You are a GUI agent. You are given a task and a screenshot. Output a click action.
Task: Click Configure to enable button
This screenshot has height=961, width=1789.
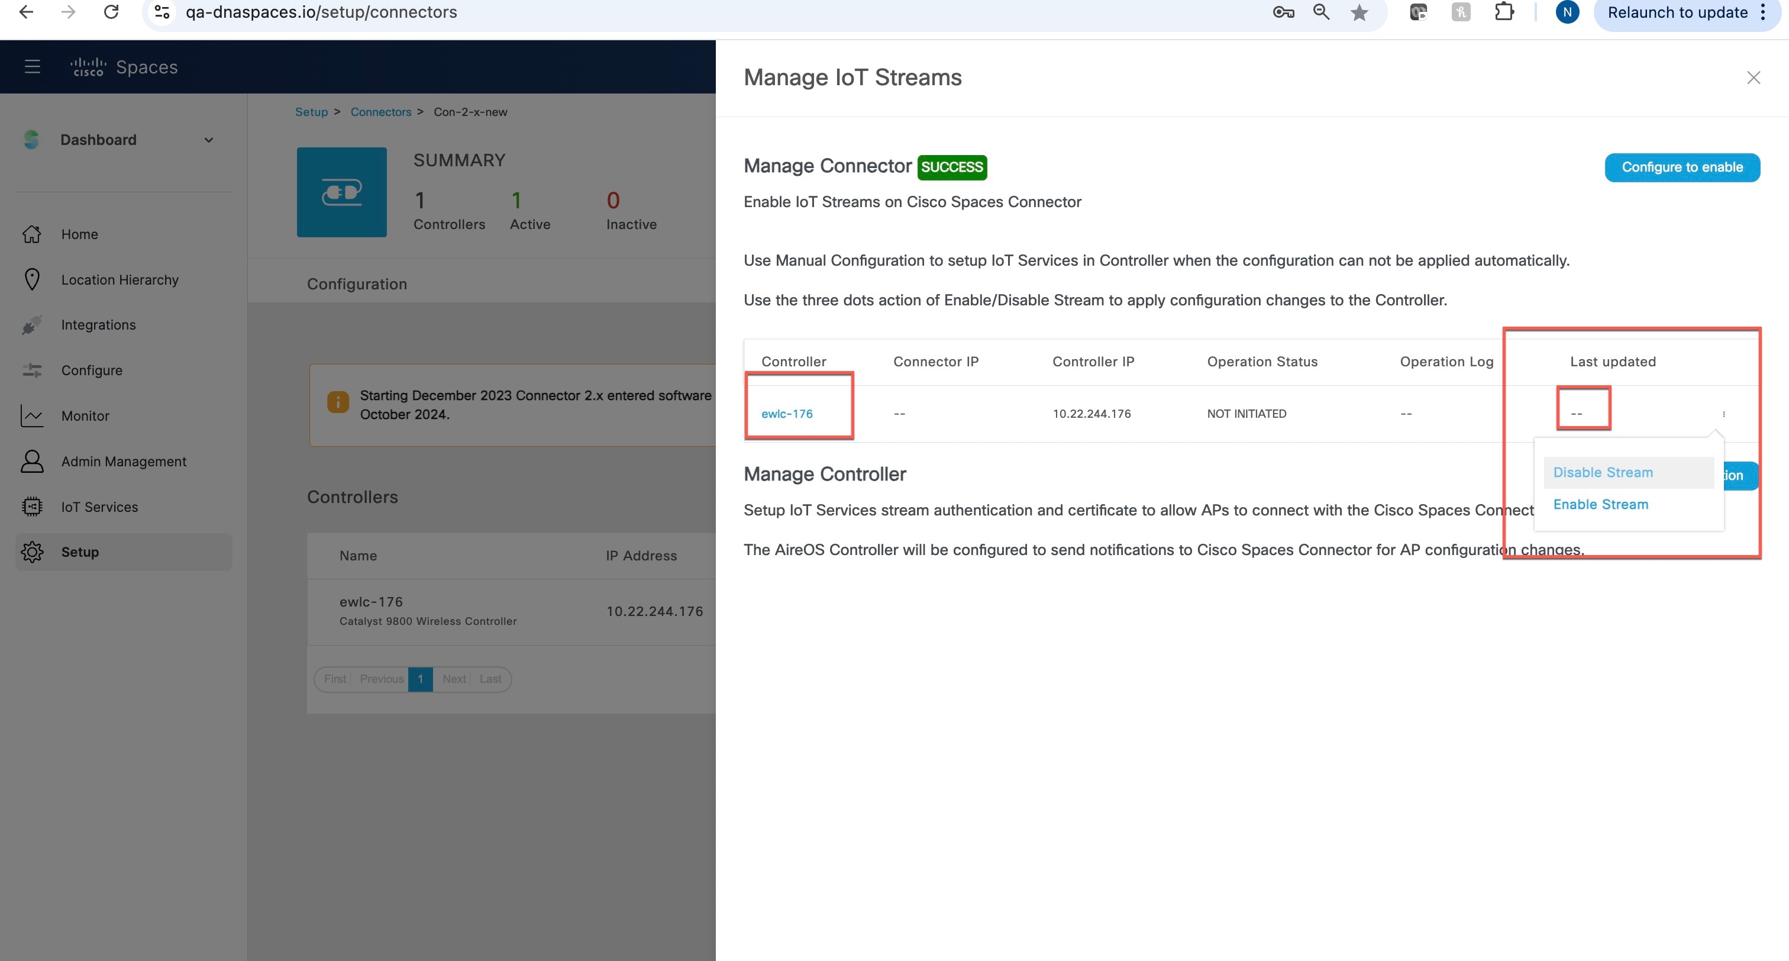click(x=1681, y=167)
